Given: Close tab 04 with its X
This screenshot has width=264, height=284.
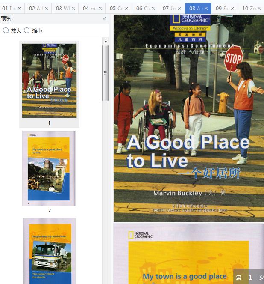Looking at the screenshot, I should coord(100,8).
